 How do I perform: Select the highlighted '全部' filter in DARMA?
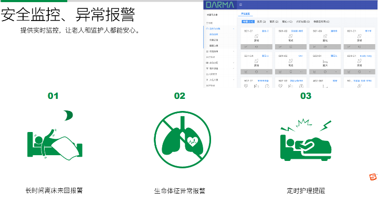click(x=248, y=22)
